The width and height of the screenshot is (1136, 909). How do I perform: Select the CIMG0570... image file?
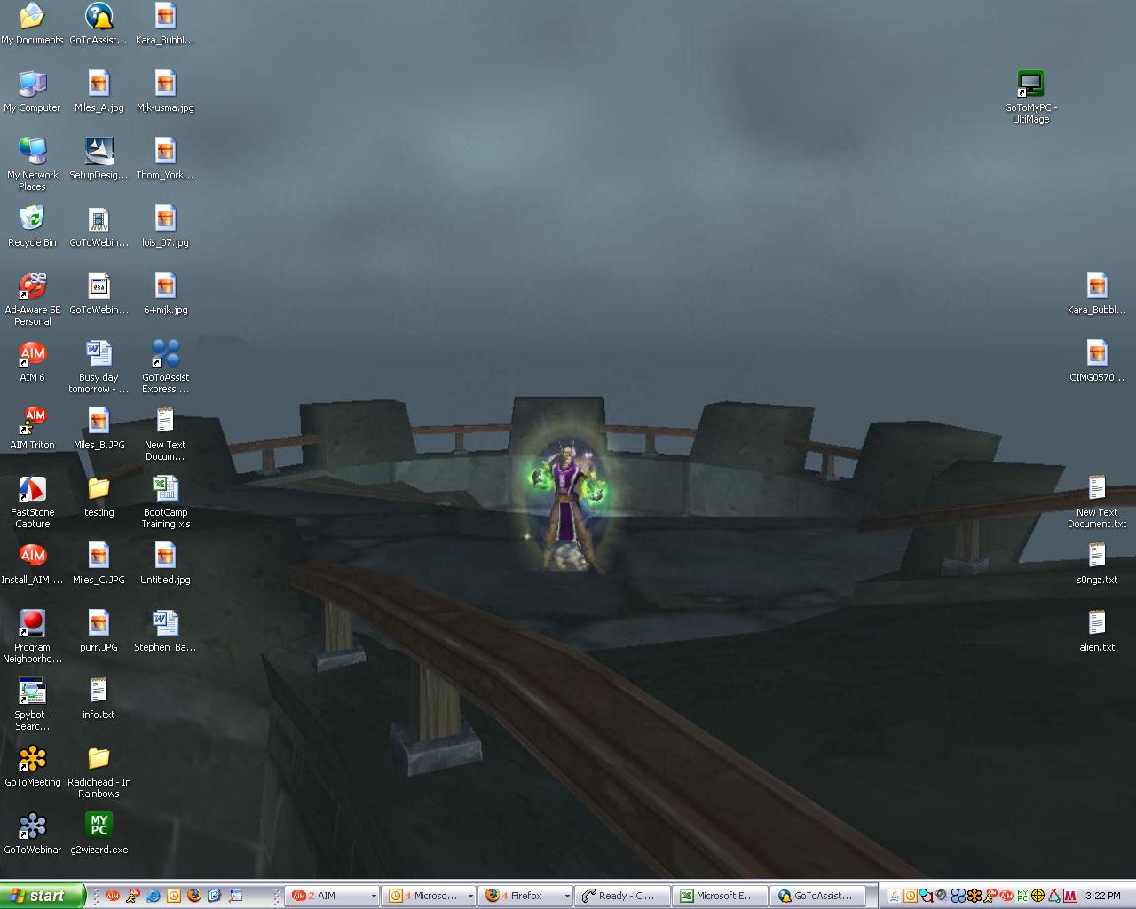click(1097, 361)
